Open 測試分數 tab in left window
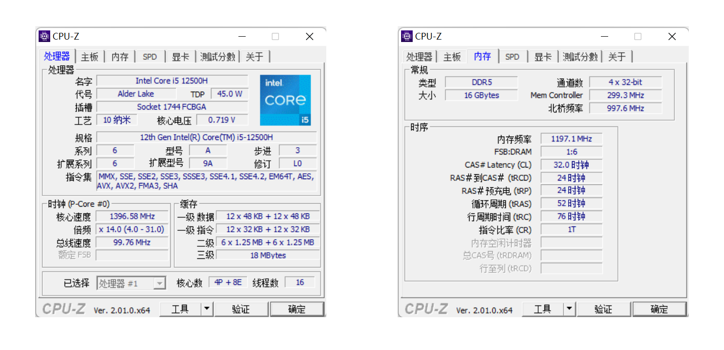724x350 pixels. click(218, 56)
